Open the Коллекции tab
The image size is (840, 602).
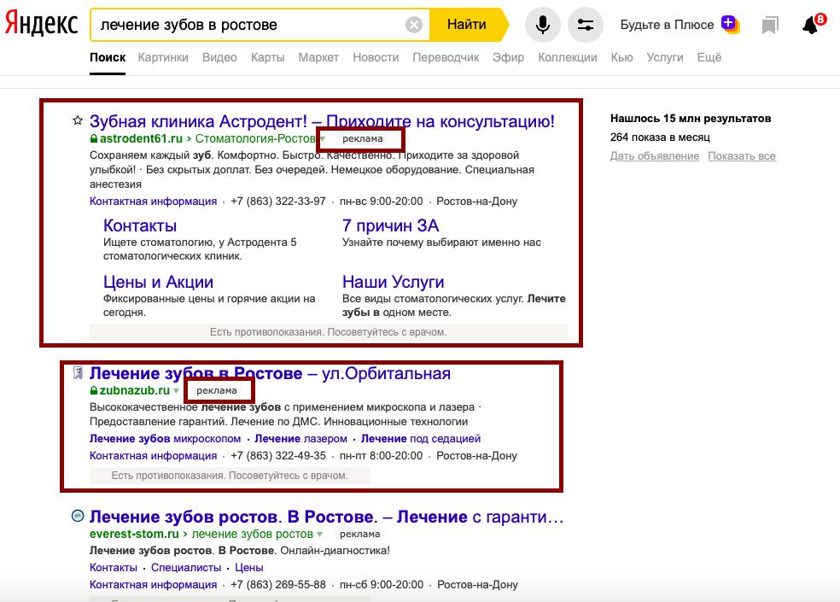pos(568,57)
